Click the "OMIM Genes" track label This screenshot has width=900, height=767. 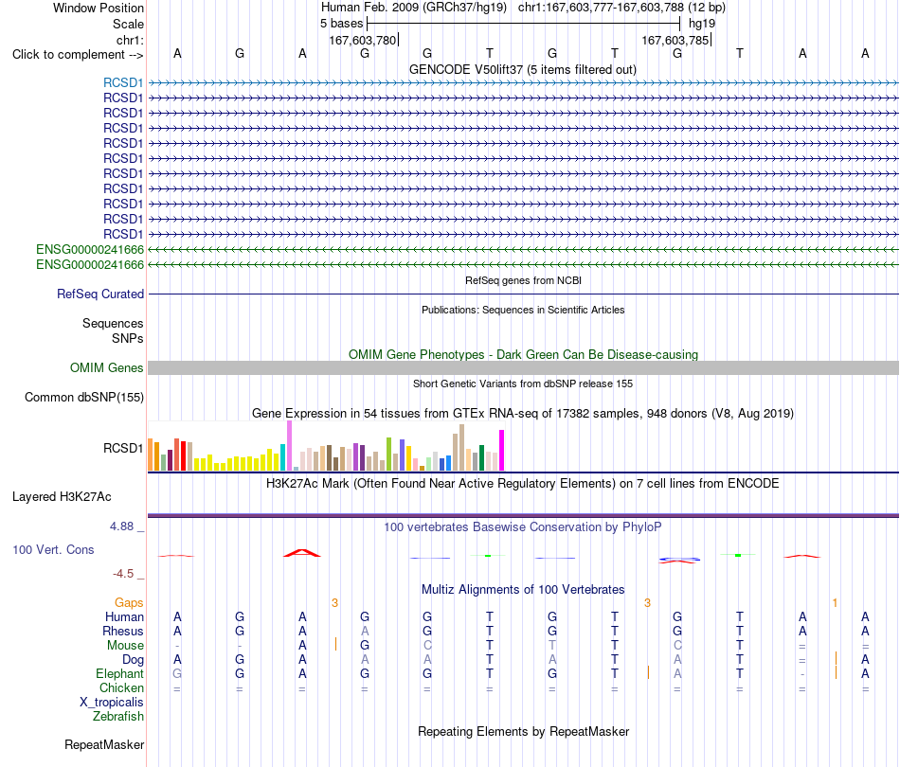pyautogui.click(x=106, y=367)
